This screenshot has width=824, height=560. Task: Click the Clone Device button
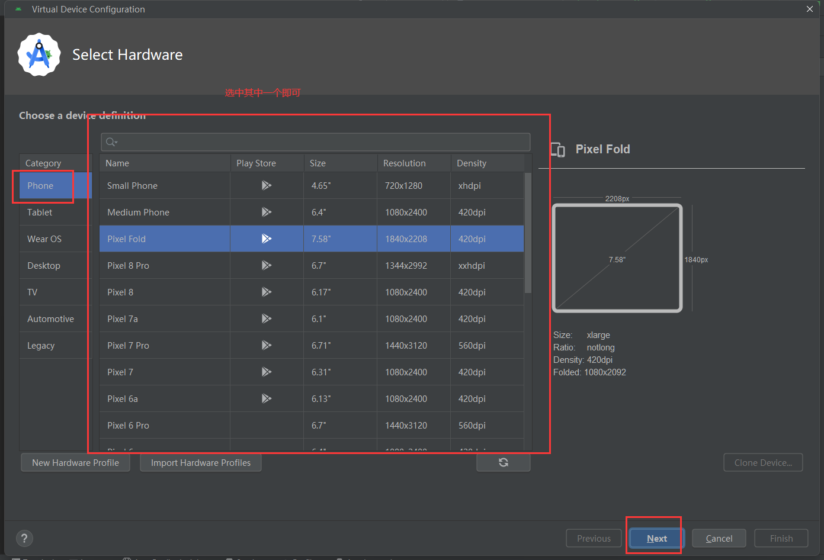(x=763, y=462)
